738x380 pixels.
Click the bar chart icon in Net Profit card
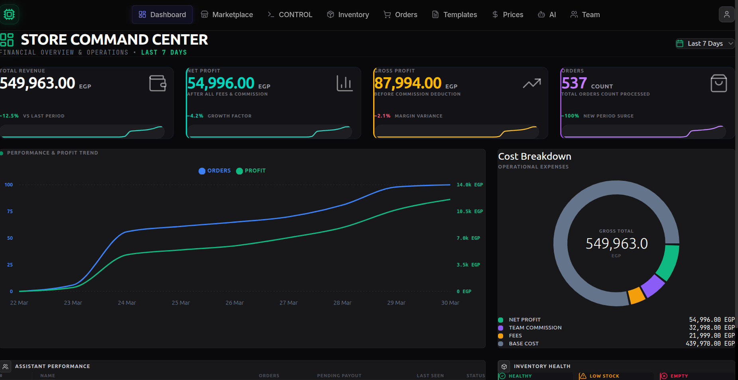344,83
